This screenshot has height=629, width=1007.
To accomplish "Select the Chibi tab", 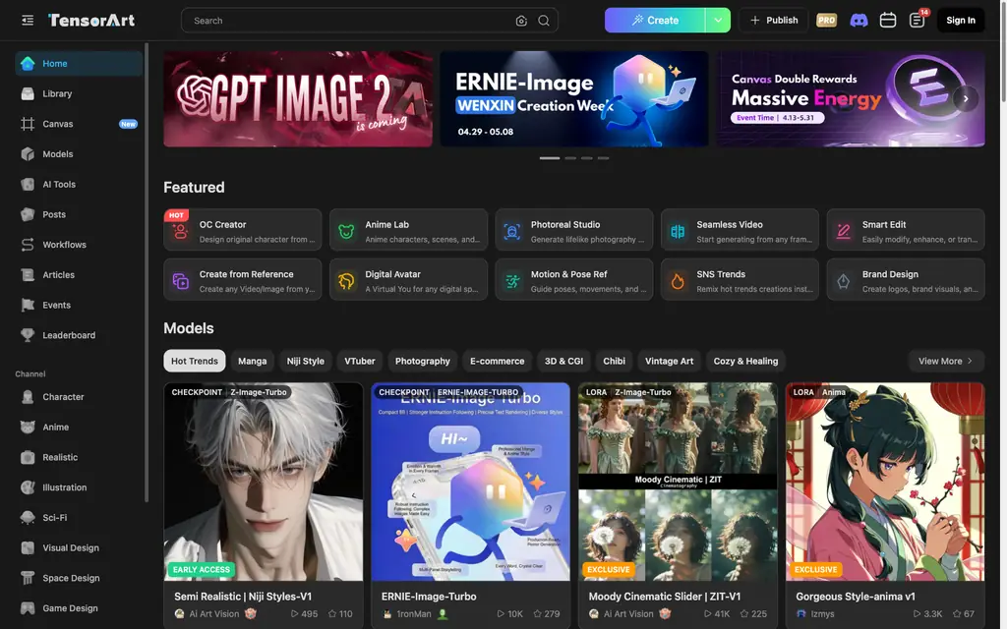I will coord(614,361).
